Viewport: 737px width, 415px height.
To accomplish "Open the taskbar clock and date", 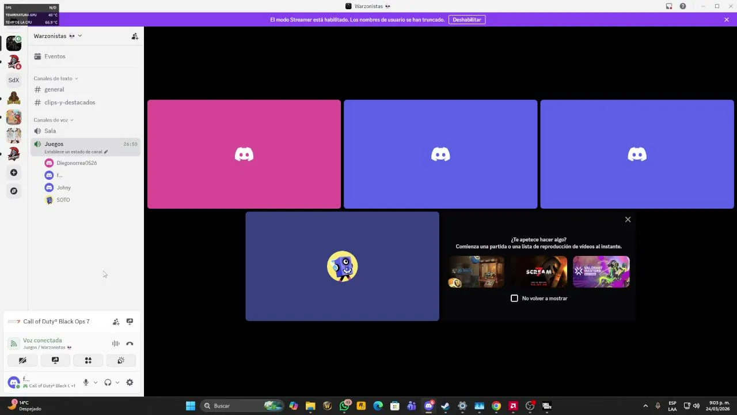I will coord(719,406).
